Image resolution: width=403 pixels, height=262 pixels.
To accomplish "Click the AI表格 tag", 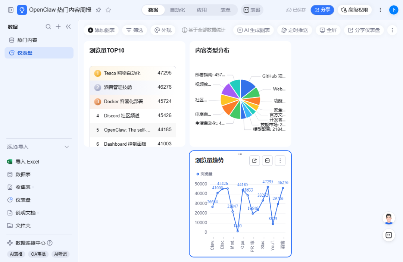I will 16,254.
